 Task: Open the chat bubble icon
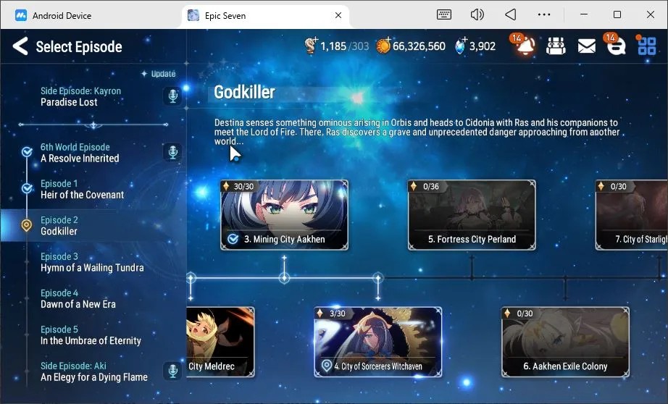[616, 46]
